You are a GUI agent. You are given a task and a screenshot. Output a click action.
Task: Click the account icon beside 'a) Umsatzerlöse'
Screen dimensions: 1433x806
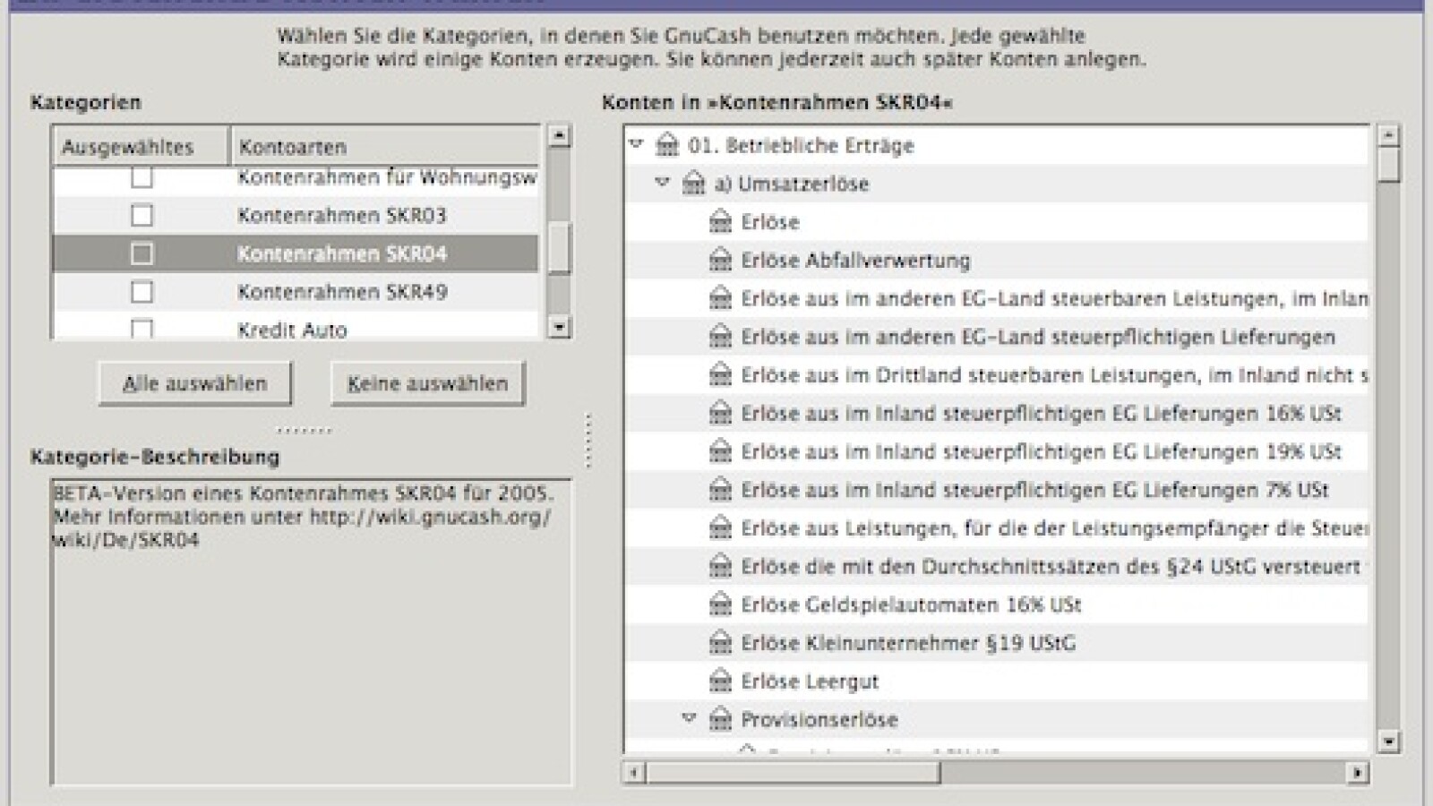click(x=694, y=183)
